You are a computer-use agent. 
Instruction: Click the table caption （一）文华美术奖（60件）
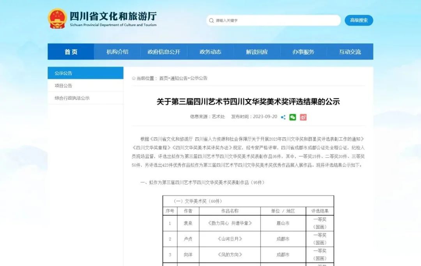pyautogui.click(x=198, y=201)
